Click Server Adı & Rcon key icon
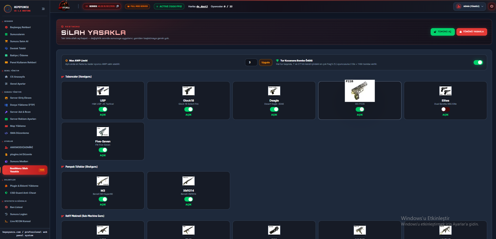The width and height of the screenshot is (496, 239). [6, 112]
